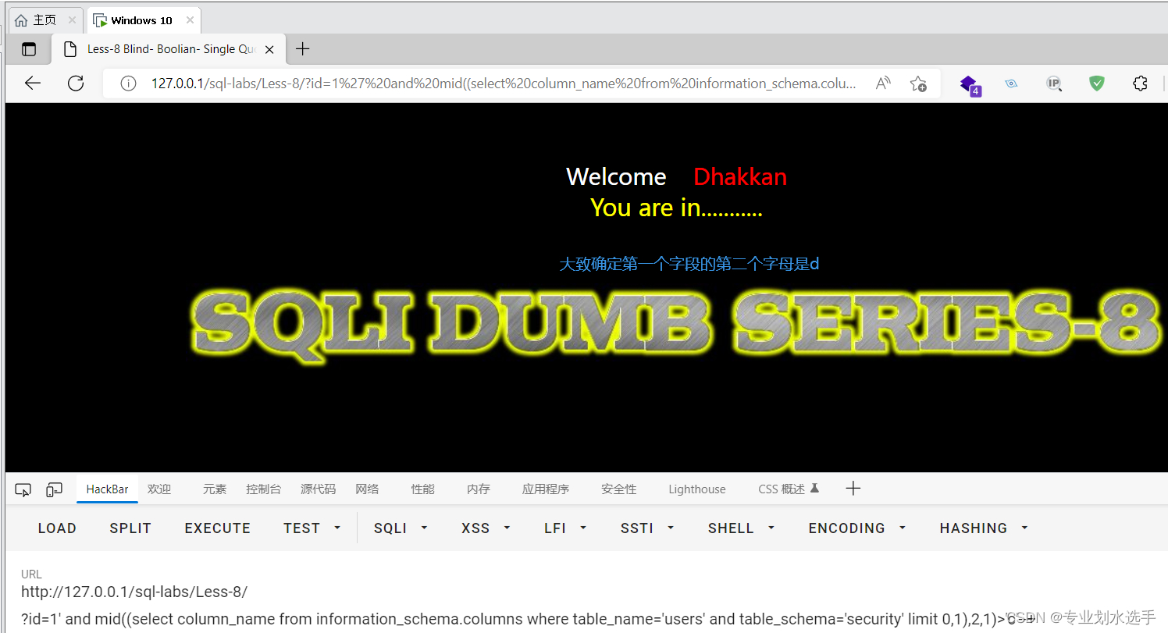Select the Less-8 Blind- Boolian browser tab
Image resolution: width=1168 pixels, height=633 pixels.
tap(168, 49)
